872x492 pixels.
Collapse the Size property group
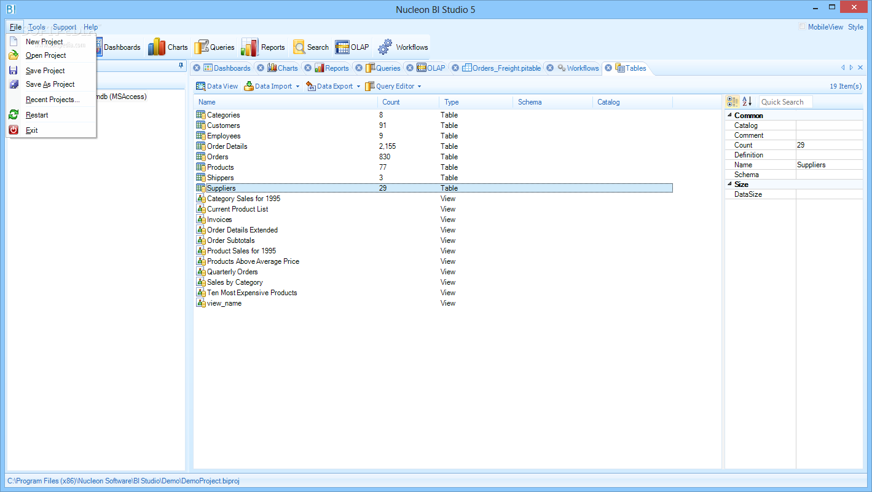click(729, 184)
